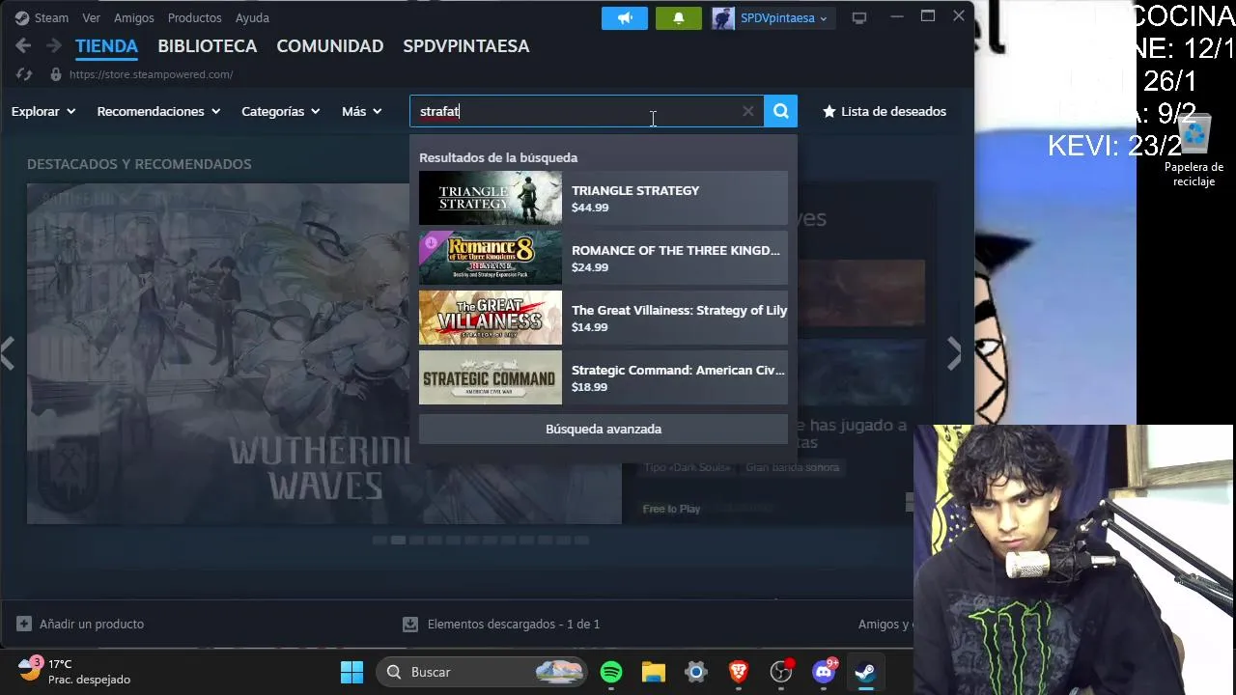Click the Triangle Strategy thumbnail image
The image size is (1236, 695).
point(491,198)
